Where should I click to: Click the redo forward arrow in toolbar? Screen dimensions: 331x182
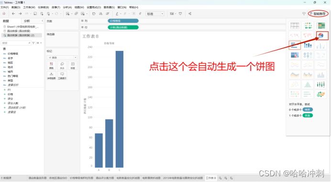[x=20, y=14]
